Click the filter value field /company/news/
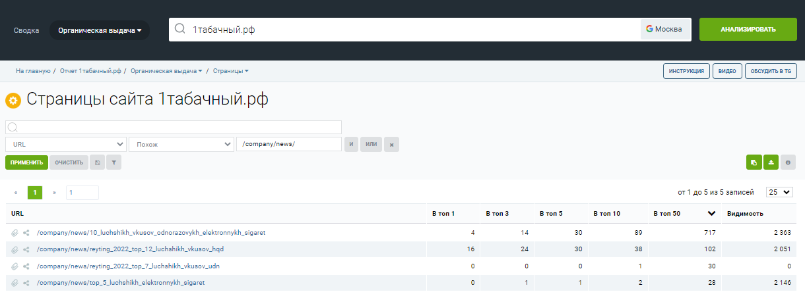This screenshot has width=805, height=294. point(289,144)
